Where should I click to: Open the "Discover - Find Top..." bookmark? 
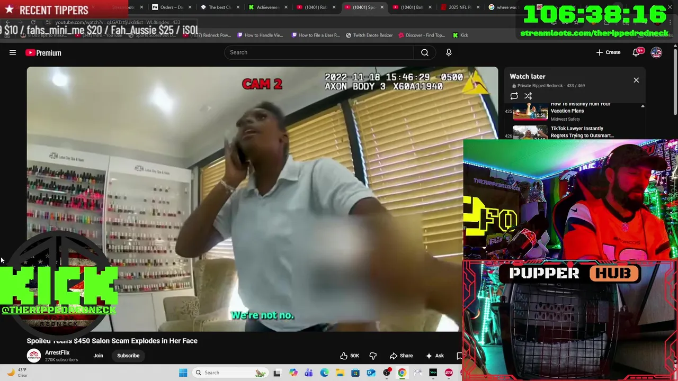coord(422,35)
